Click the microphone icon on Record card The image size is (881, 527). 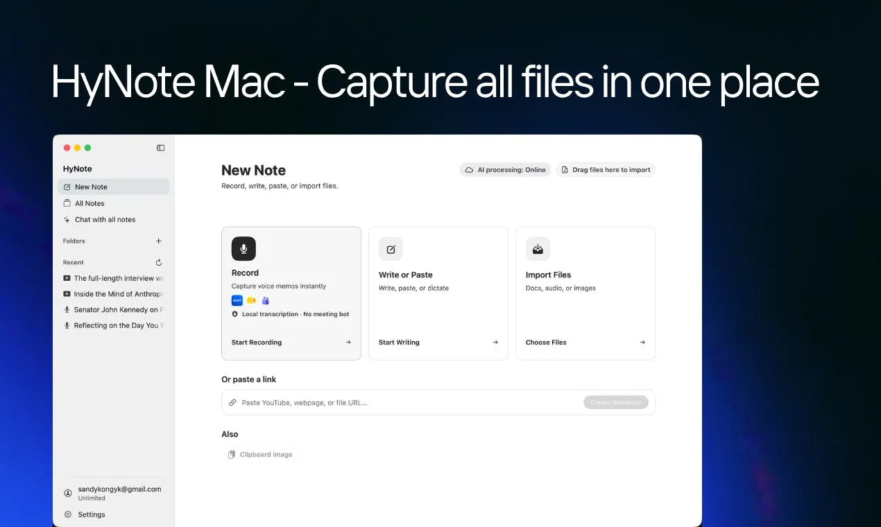[243, 248]
